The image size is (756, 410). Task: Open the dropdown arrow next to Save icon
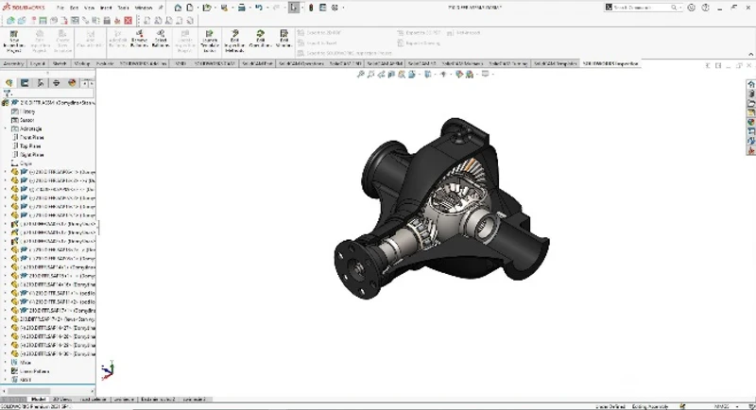coord(232,8)
